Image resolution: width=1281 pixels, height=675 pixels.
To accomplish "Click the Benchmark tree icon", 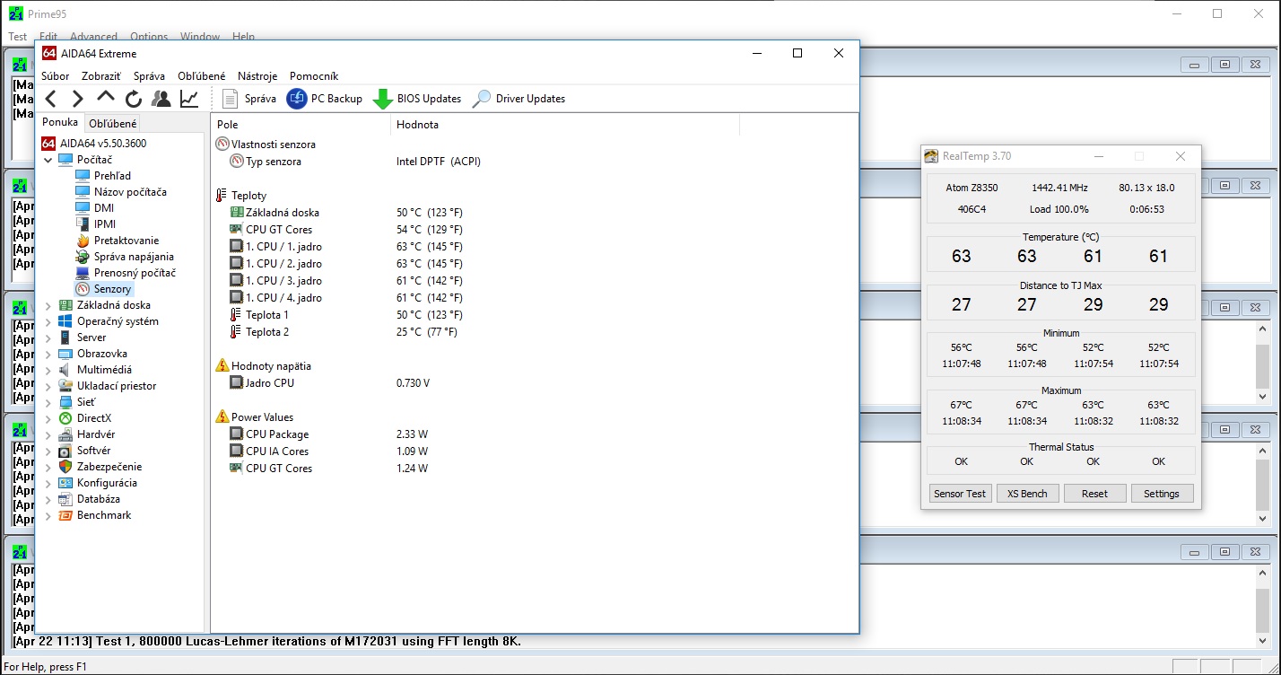I will 65,515.
